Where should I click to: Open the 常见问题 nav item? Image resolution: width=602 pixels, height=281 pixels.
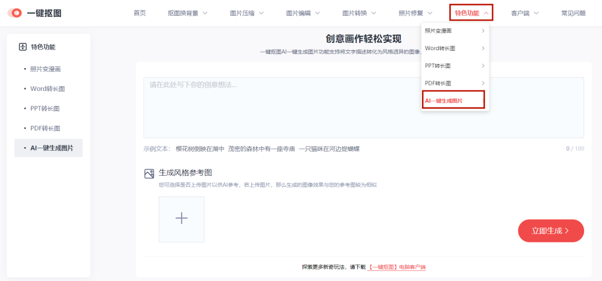point(573,13)
